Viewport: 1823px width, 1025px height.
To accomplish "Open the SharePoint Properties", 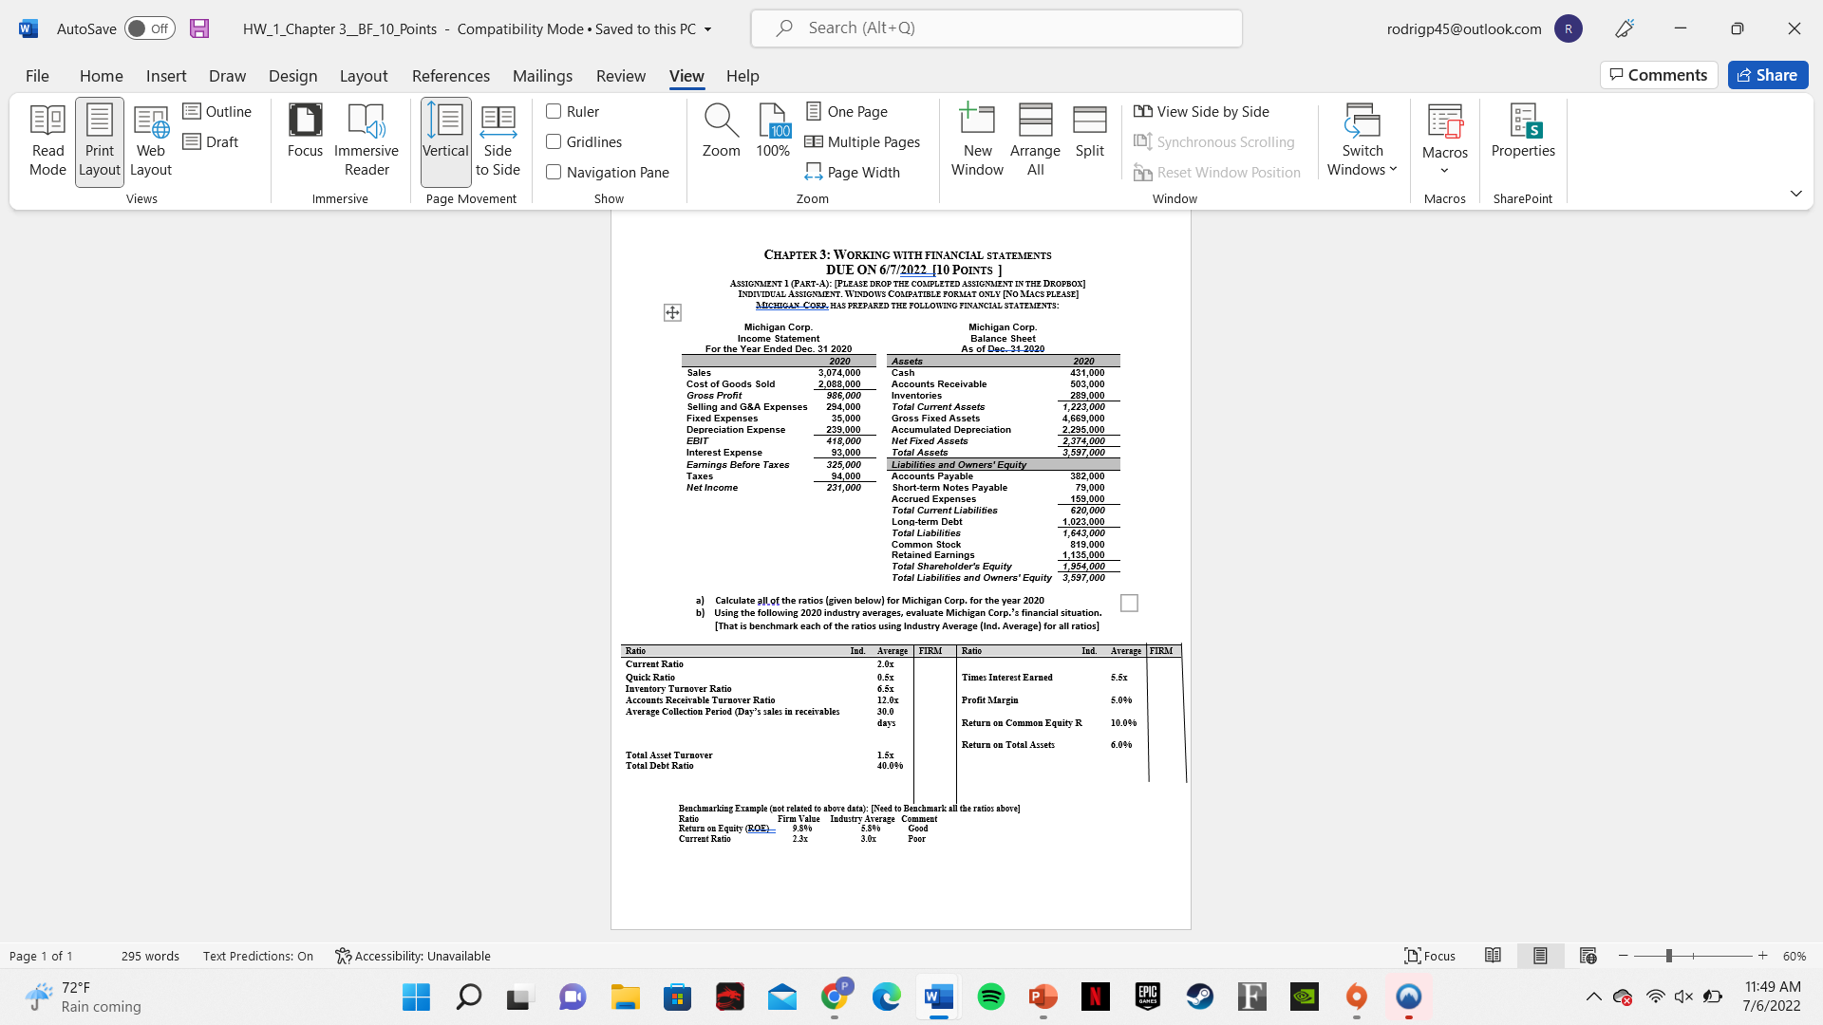I will [1522, 131].
